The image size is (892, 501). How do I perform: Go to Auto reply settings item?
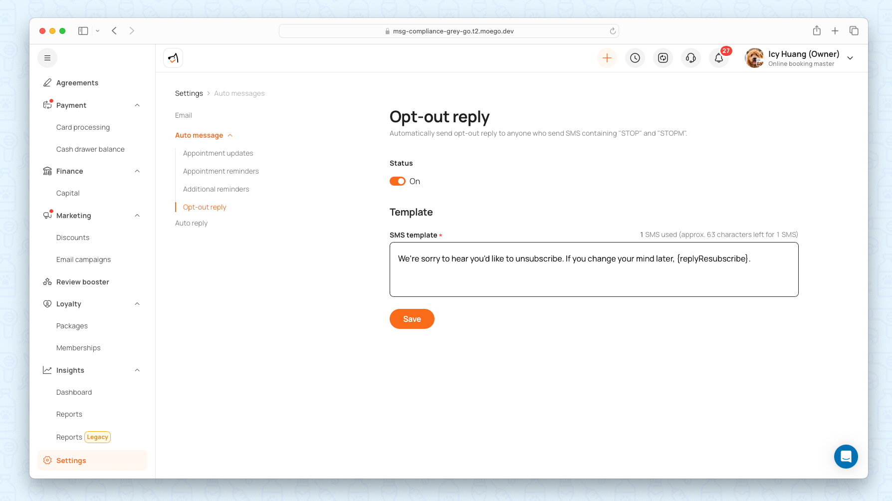(191, 223)
